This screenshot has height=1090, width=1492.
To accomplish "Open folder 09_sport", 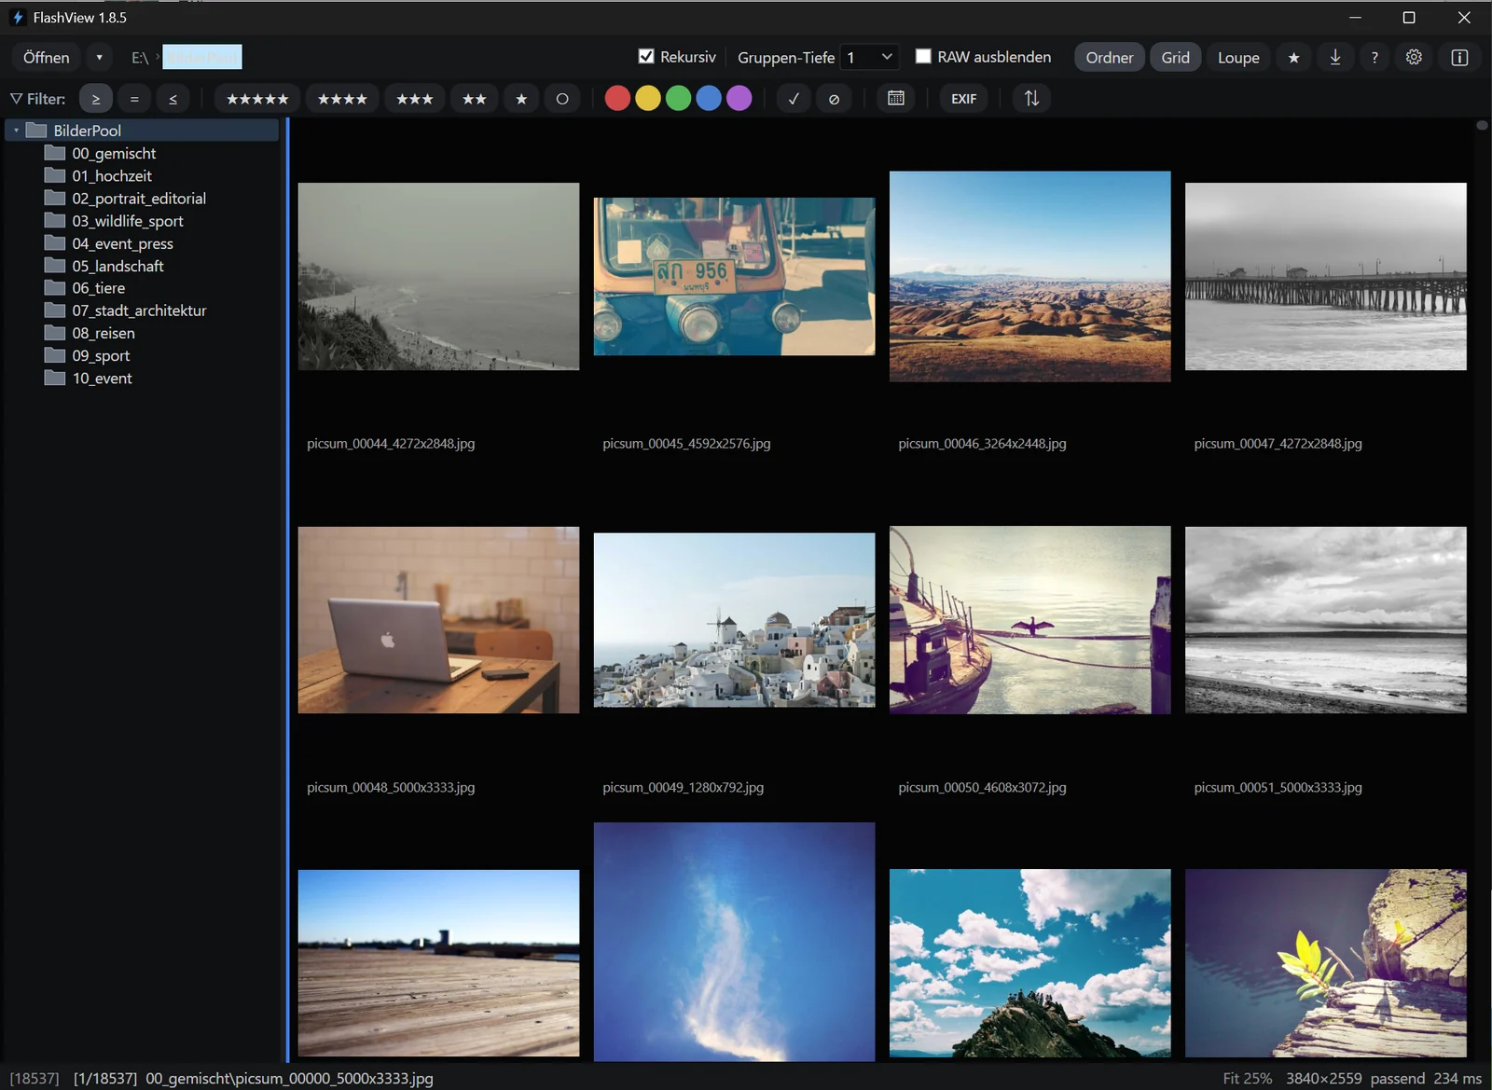I will click(101, 355).
